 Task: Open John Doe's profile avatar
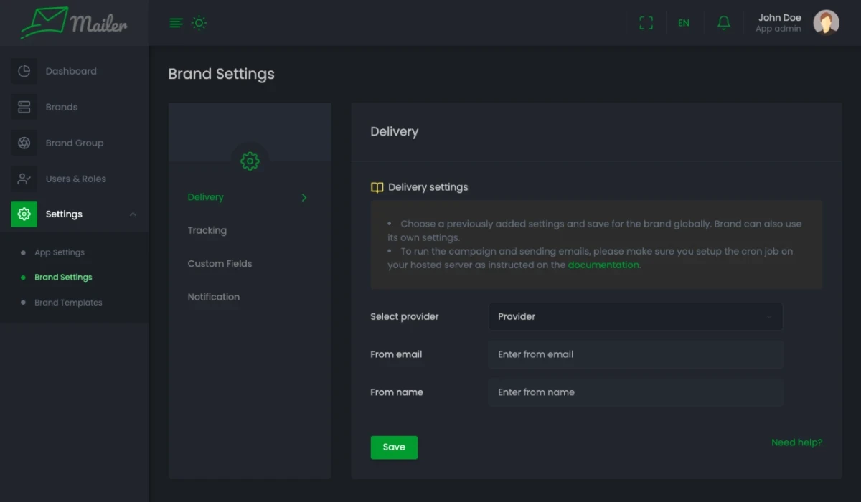click(826, 23)
